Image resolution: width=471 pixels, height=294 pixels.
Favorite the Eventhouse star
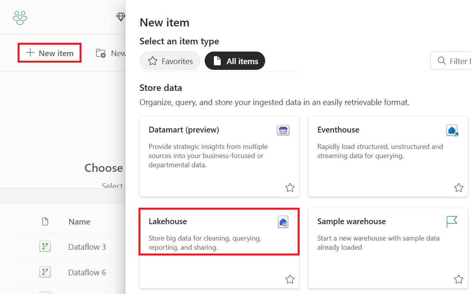tap(459, 187)
